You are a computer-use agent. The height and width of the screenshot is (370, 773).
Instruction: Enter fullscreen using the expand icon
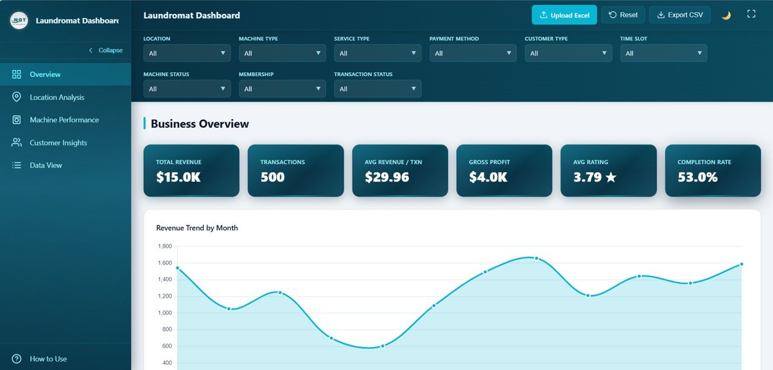click(x=751, y=14)
